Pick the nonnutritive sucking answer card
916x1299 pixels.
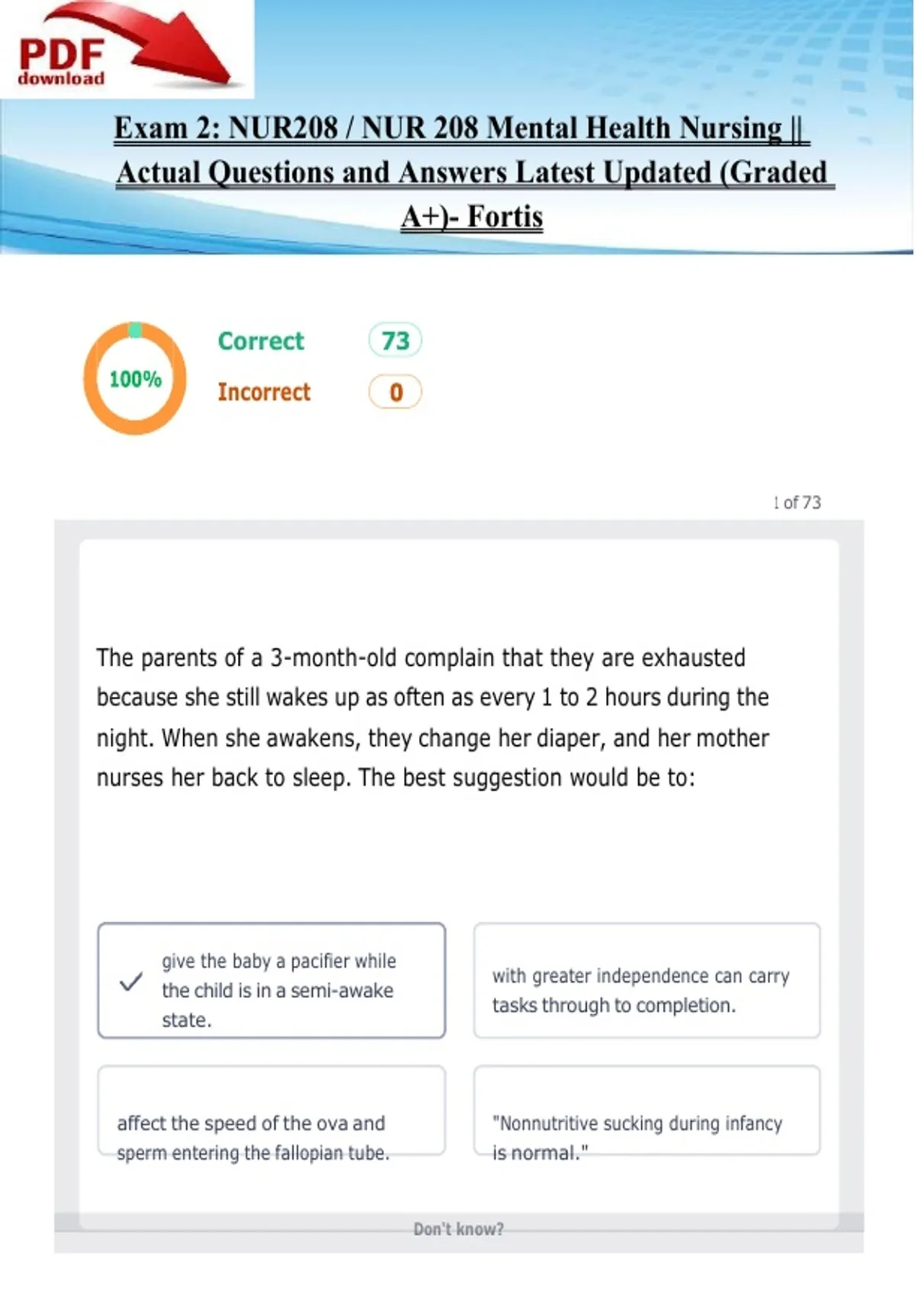pyautogui.click(x=647, y=1110)
